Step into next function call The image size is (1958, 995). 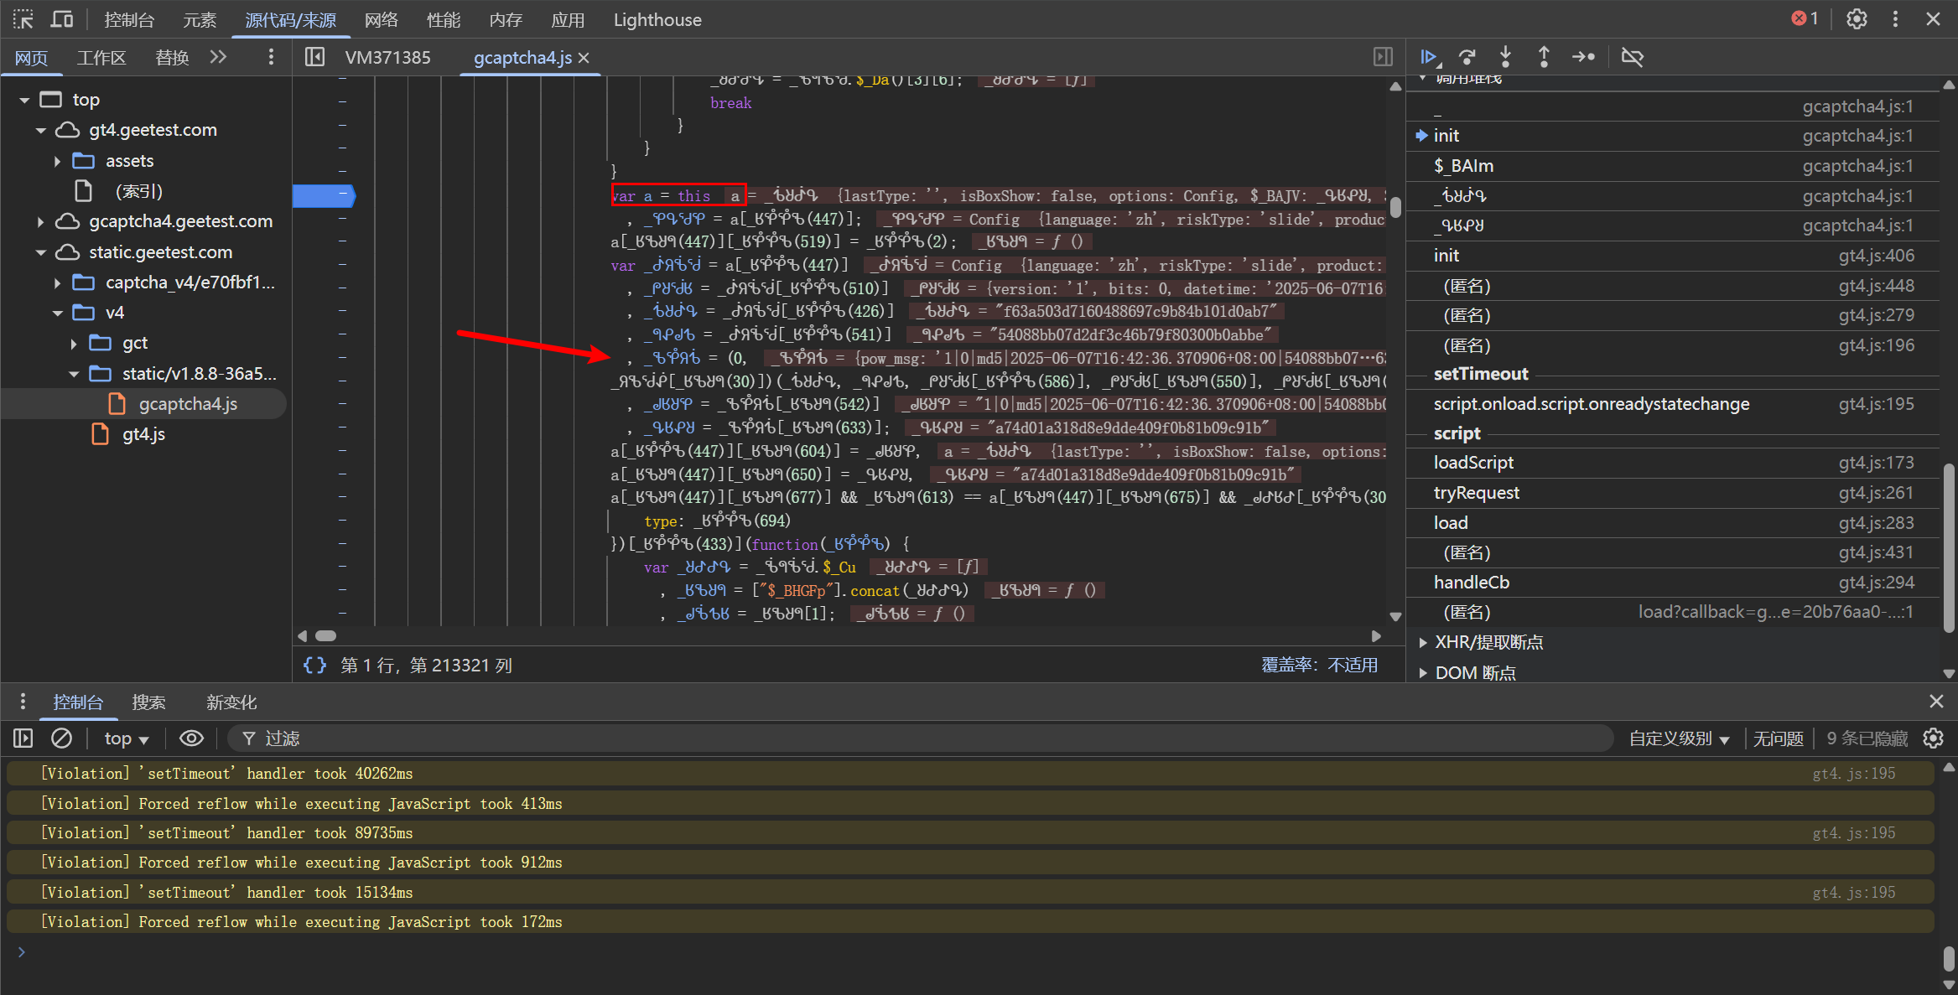[1505, 57]
